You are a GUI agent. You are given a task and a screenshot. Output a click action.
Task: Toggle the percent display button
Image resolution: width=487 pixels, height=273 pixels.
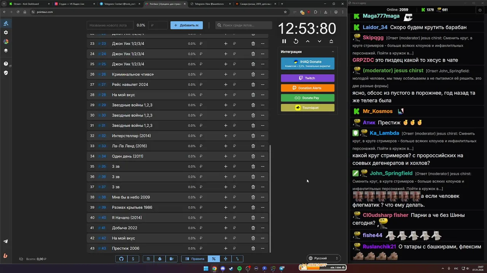[x=214, y=259]
